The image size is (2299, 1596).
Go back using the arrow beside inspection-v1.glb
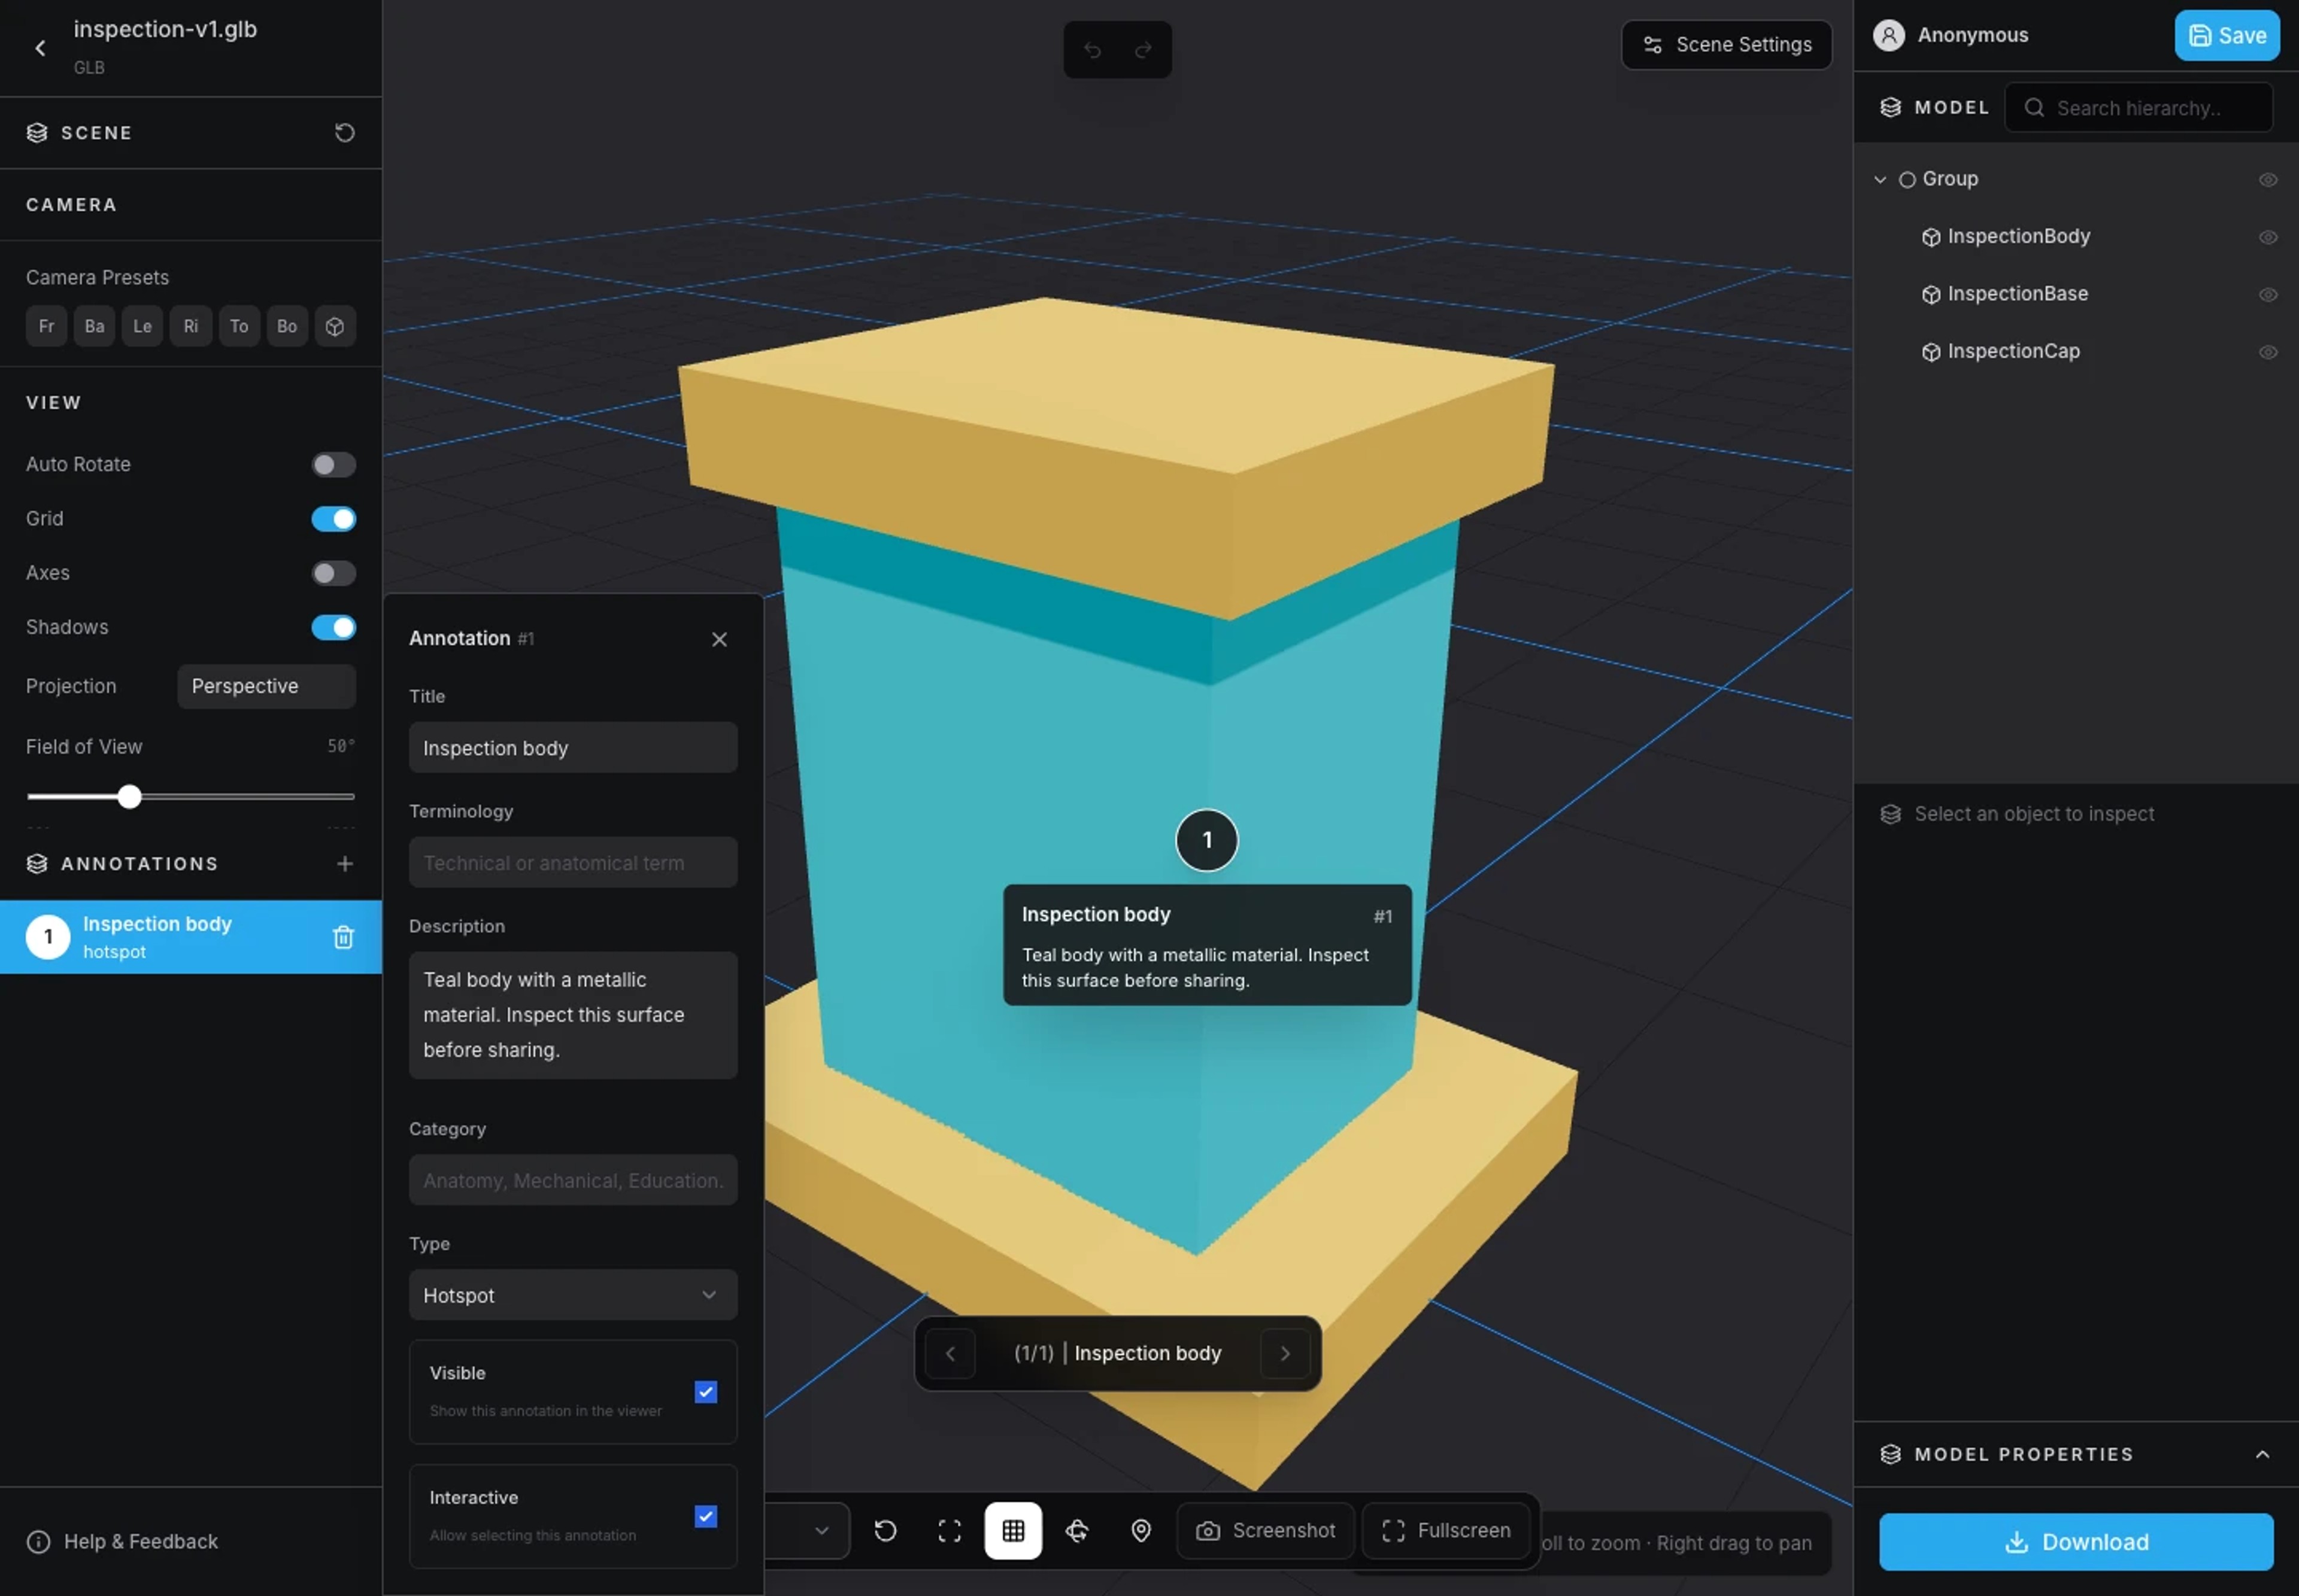40,47
